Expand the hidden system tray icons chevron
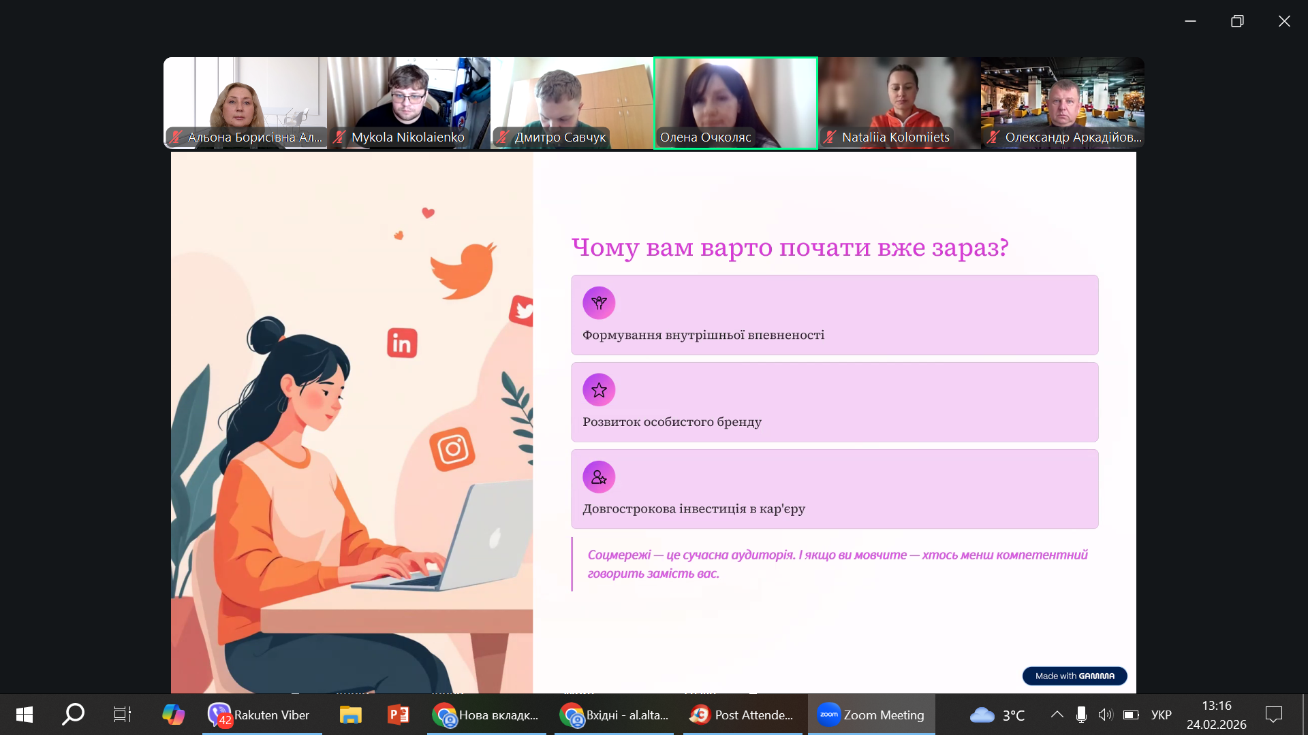Viewport: 1308px width, 735px height. tap(1057, 715)
